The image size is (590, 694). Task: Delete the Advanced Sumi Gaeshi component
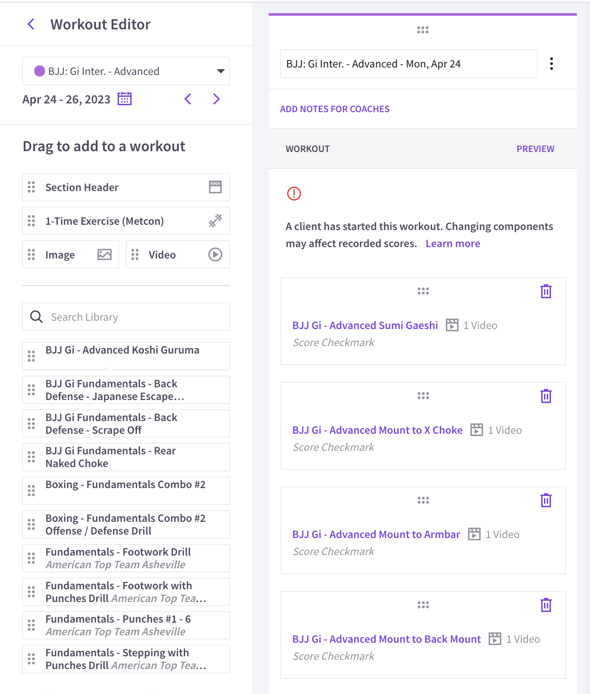[546, 291]
